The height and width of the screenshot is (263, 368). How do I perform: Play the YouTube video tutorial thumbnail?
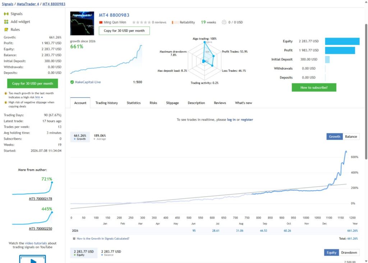click(x=33, y=259)
